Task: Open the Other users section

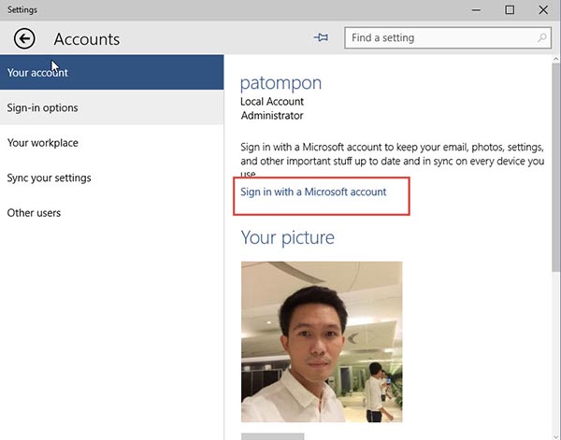Action: pos(111,212)
